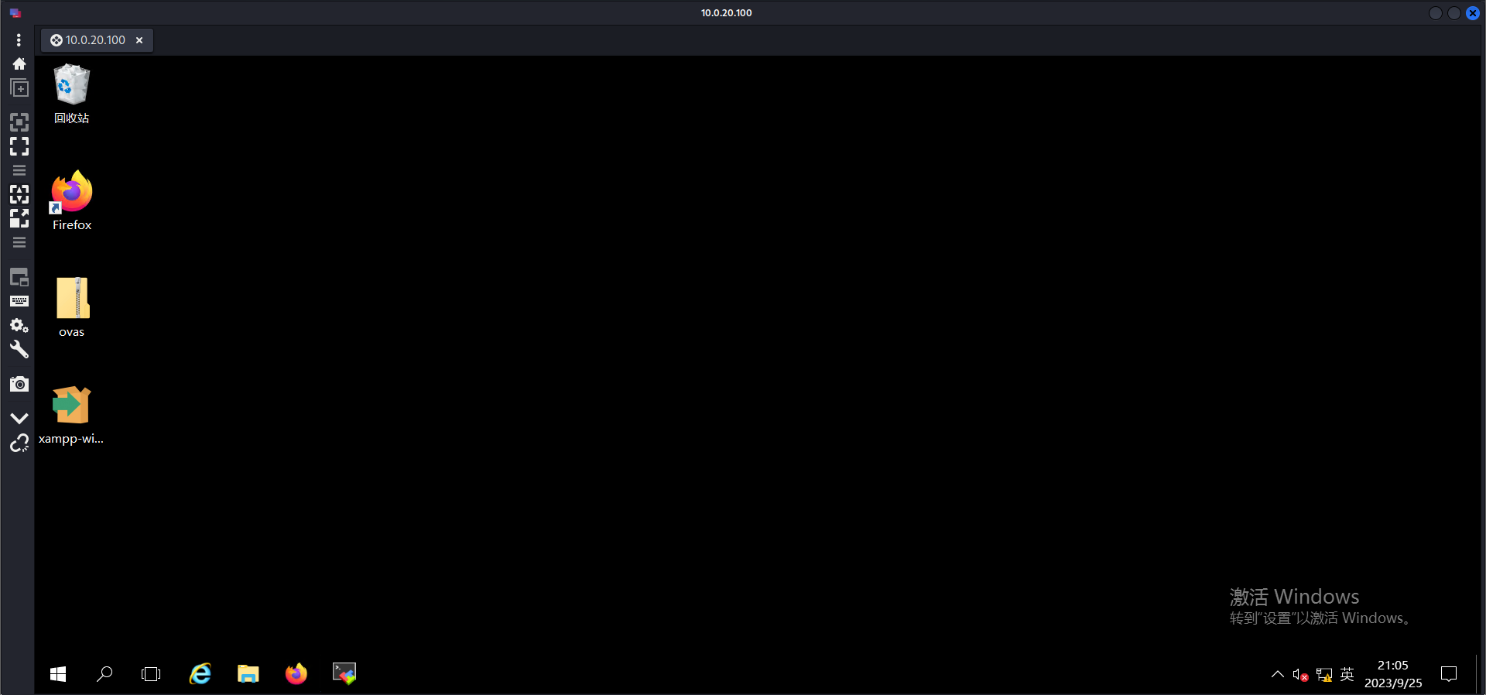The height and width of the screenshot is (695, 1486).
Task: Open scaling options menu beneath scaled mode icon
Action: (19, 242)
